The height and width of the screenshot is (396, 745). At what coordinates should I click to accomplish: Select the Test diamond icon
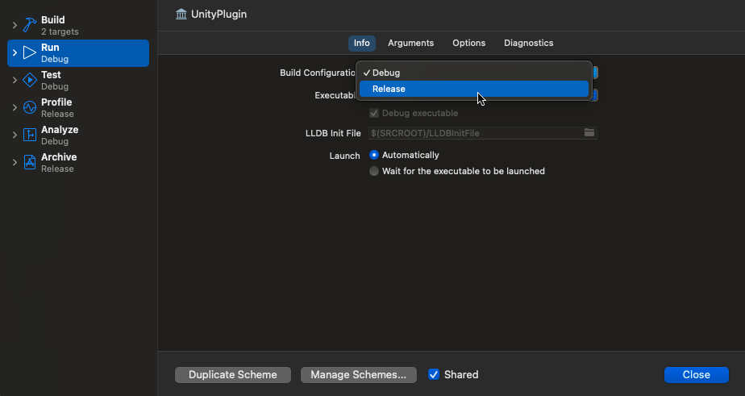30,81
